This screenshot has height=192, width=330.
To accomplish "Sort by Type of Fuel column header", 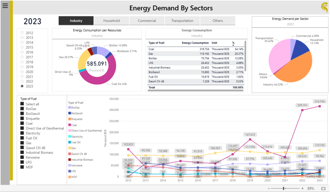I will (157, 43).
